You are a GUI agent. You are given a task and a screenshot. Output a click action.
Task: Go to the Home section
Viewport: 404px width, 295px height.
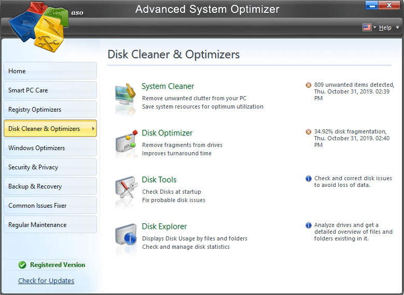(x=50, y=71)
